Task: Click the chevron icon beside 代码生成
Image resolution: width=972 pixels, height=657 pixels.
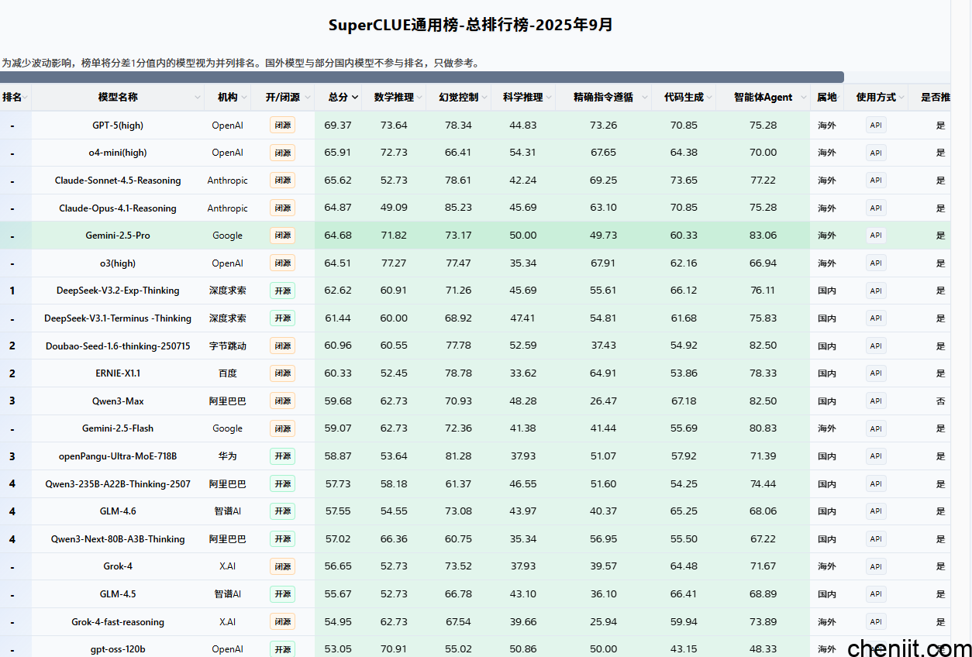Action: 709,98
